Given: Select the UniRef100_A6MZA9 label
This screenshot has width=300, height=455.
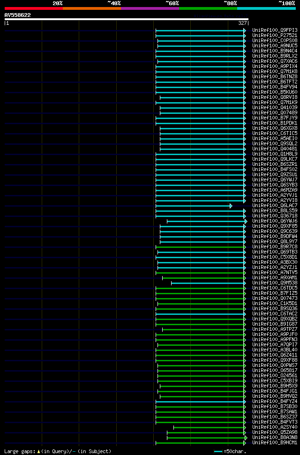Looking at the screenshot, I should coord(275,190).
